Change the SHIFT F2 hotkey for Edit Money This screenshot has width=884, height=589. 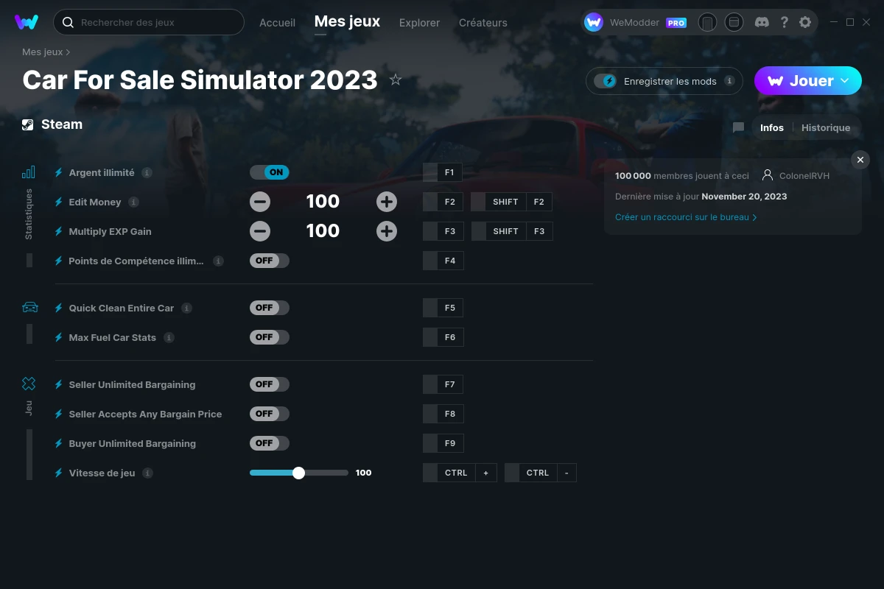(x=511, y=202)
